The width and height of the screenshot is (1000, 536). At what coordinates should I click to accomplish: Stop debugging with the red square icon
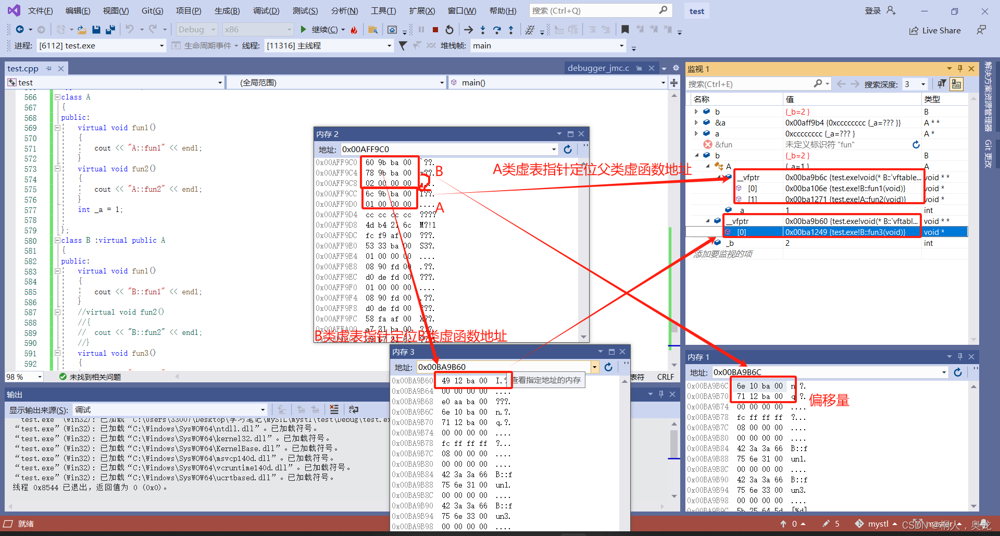pos(435,30)
